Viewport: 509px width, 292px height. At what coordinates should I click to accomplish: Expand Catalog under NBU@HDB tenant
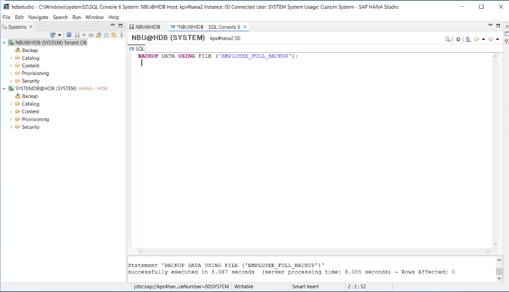[11, 58]
